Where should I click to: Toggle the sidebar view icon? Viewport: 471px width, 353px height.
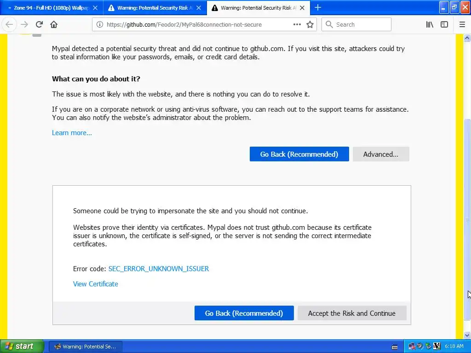point(444,25)
